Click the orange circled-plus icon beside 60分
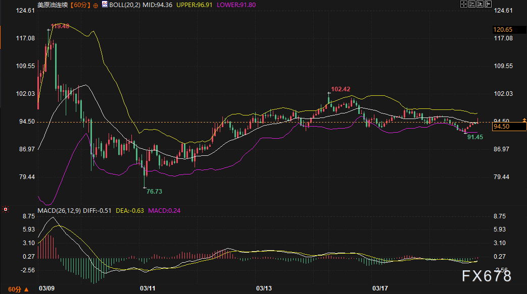Image resolution: width=527 pixels, height=294 pixels. (x=96, y=5)
